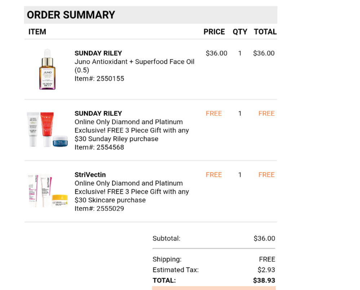The width and height of the screenshot is (360, 290).
Task: Click the Sunday Riley free gift description
Action: pyautogui.click(x=132, y=130)
